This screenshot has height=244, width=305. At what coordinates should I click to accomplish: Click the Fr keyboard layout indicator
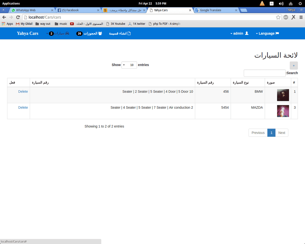point(271,4)
